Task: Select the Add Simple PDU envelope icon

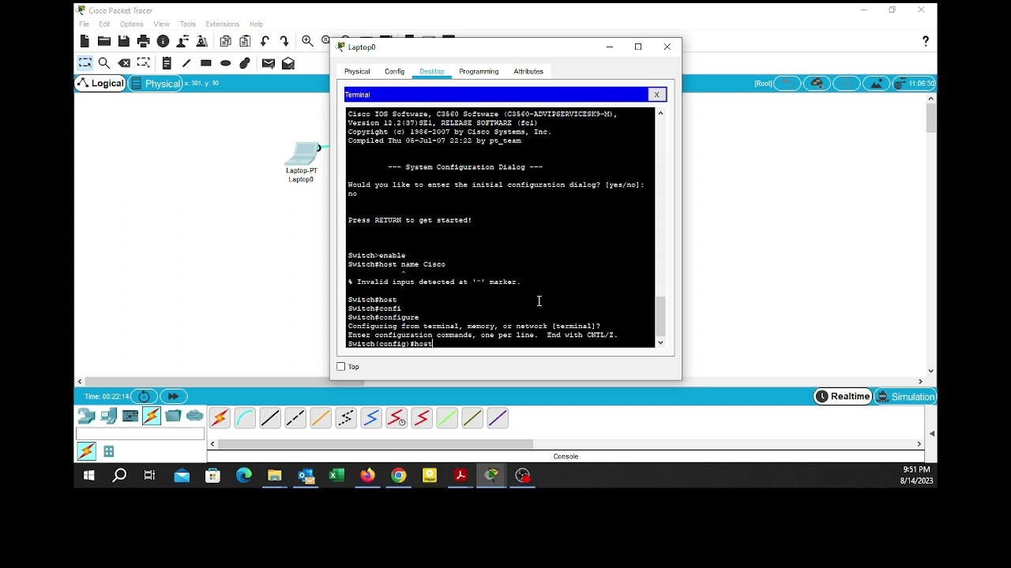Action: click(269, 63)
